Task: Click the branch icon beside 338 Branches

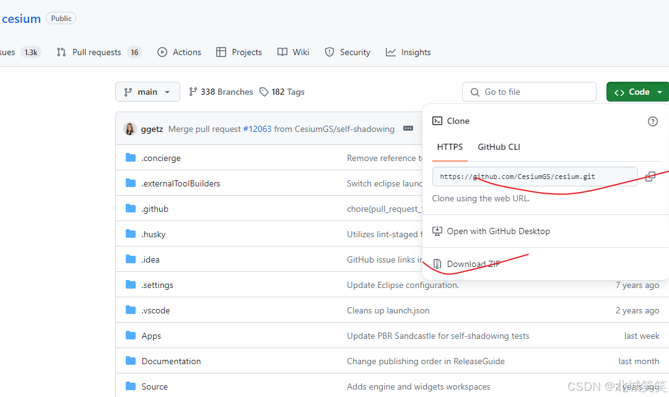Action: click(193, 92)
